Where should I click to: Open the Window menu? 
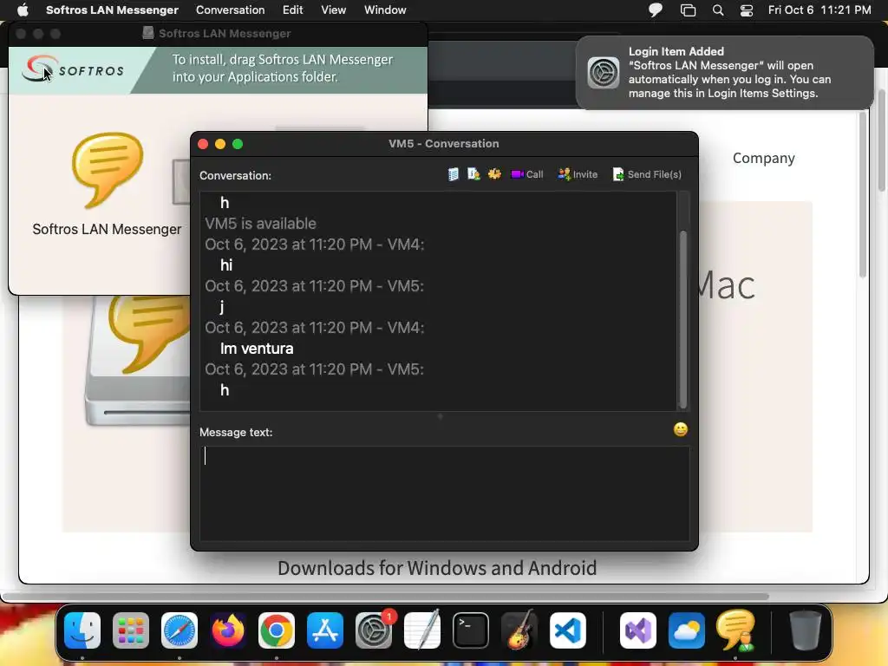coord(385,10)
